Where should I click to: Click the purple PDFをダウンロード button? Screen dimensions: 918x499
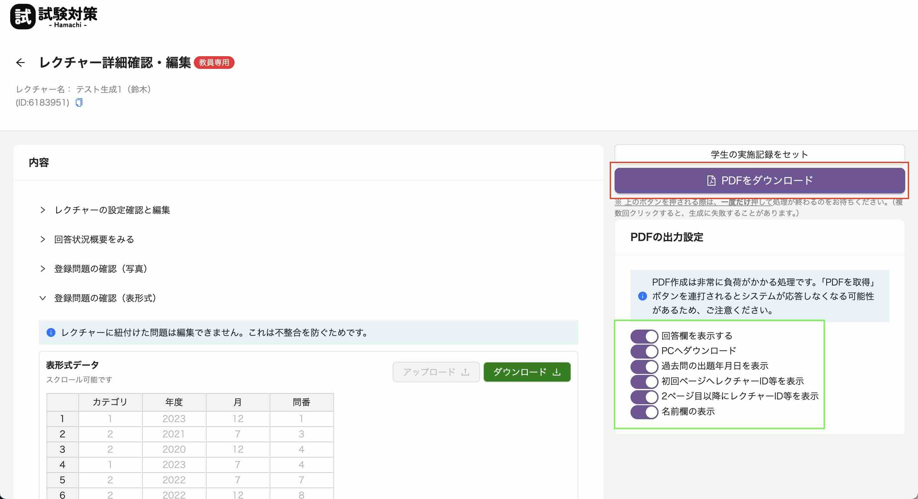point(759,181)
